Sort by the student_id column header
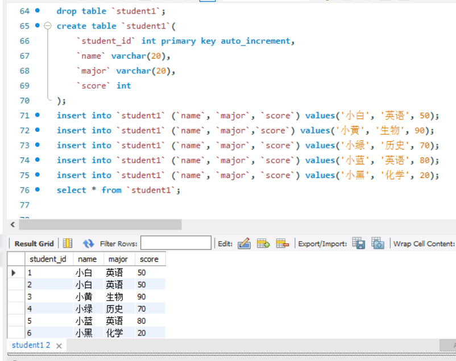 [49, 259]
